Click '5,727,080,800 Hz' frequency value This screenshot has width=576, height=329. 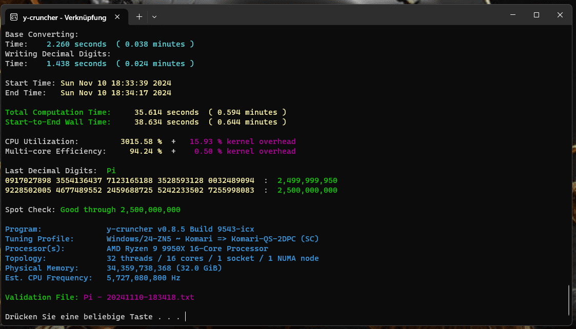click(x=143, y=278)
